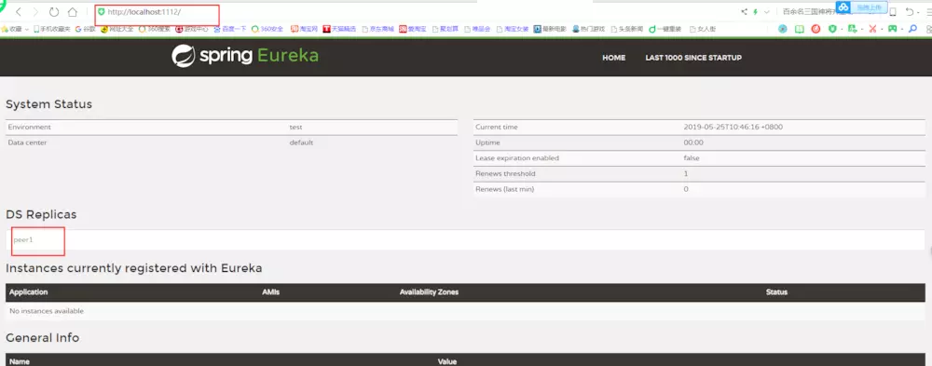932x366 pixels.
Task: Open the HOME navigation item
Action: point(614,58)
